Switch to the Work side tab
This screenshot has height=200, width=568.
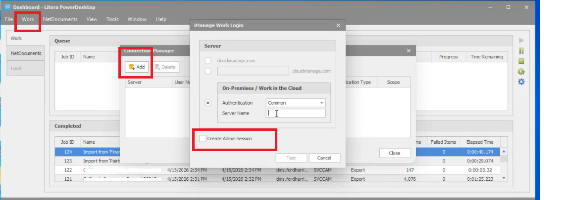[x=25, y=38]
